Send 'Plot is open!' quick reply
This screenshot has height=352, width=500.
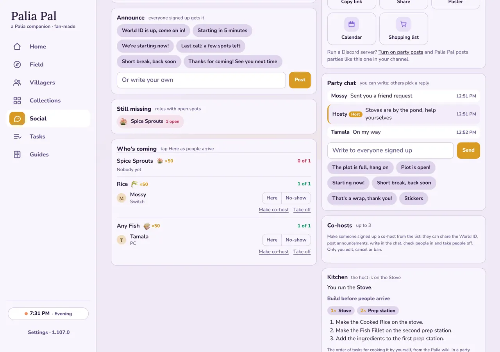tap(416, 167)
